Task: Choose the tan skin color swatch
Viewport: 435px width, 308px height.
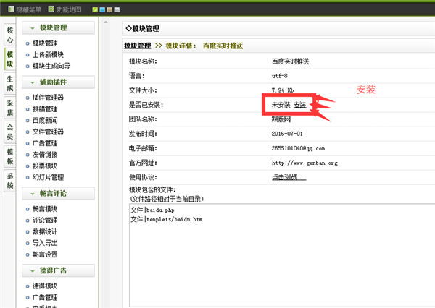Action: click(x=109, y=9)
